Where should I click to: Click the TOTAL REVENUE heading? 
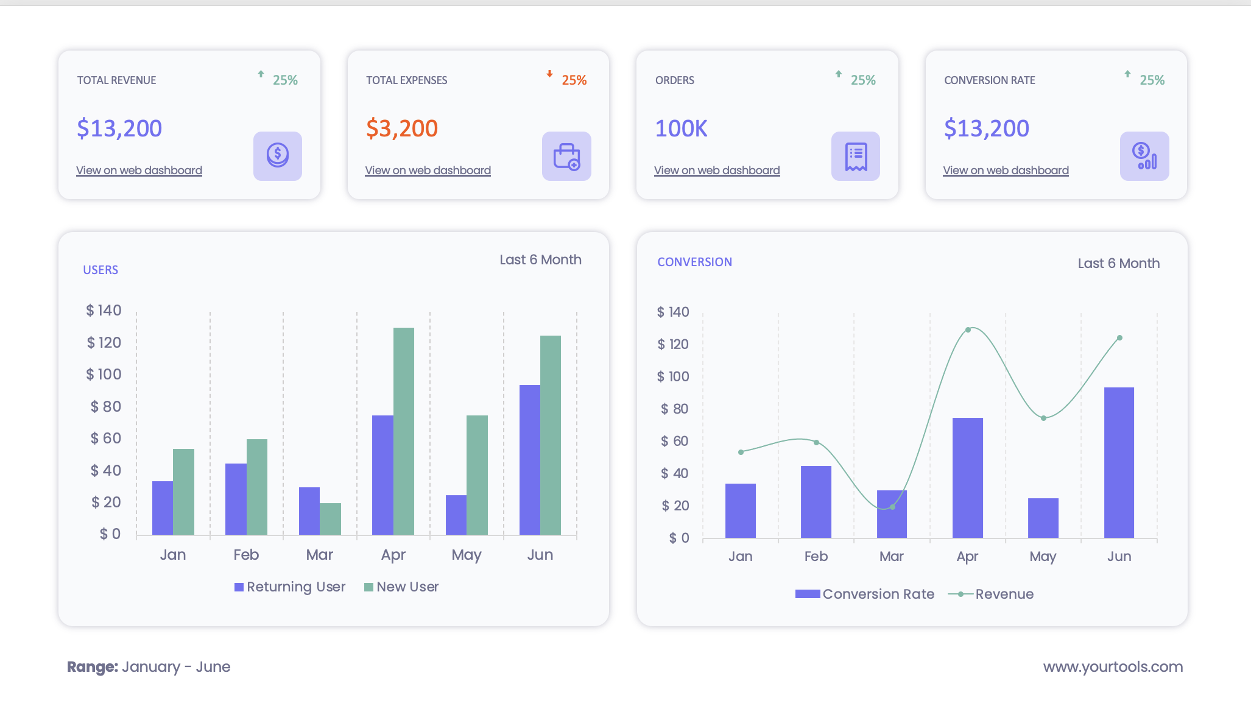point(116,80)
